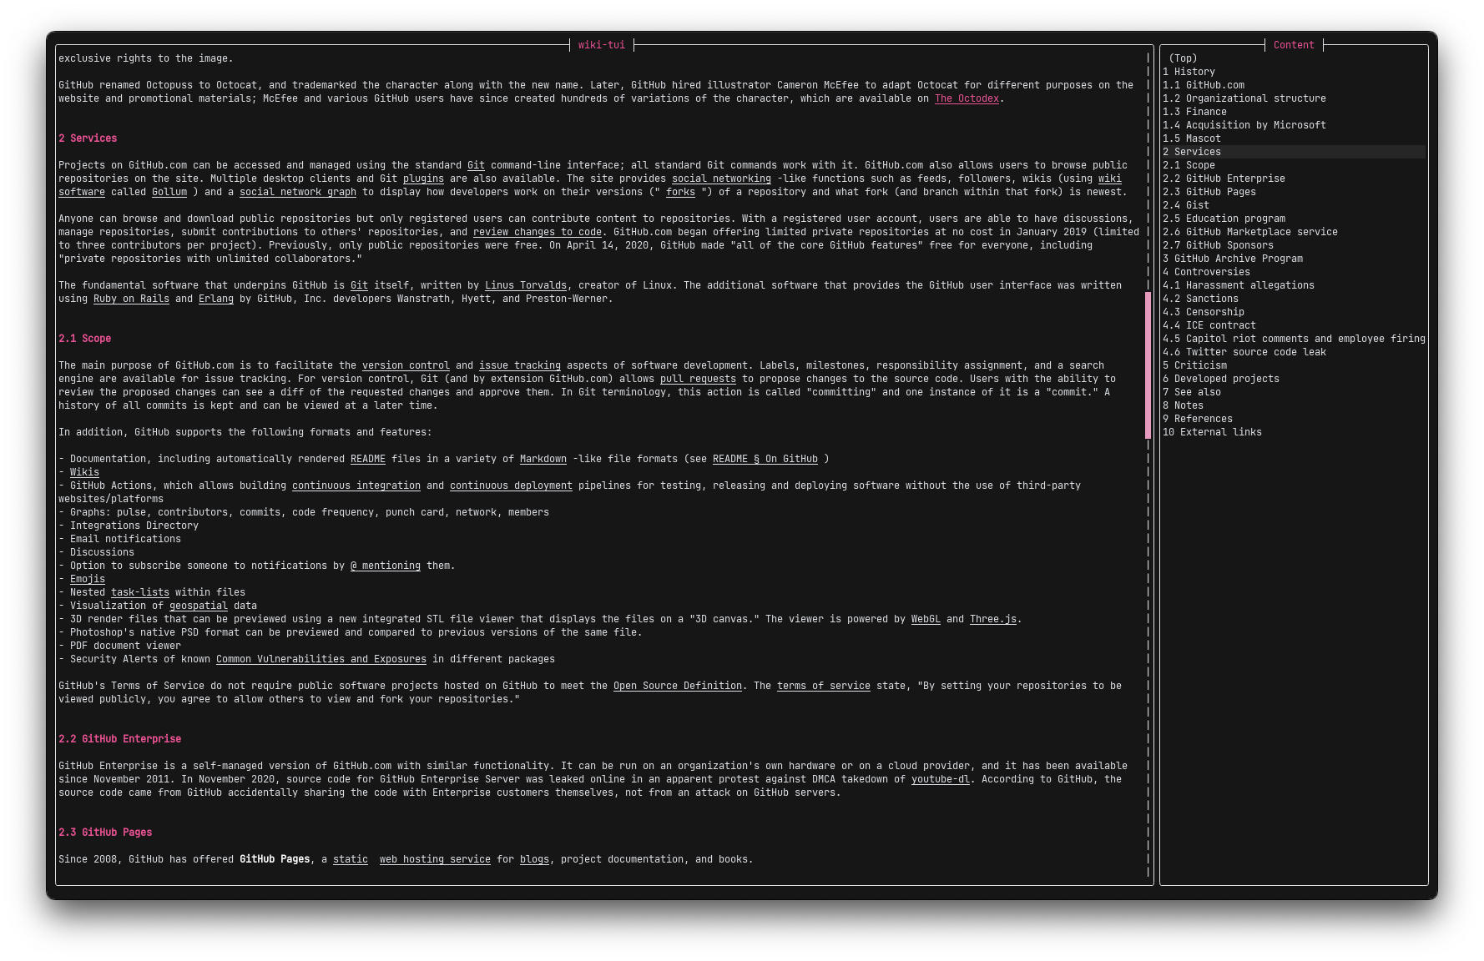The image size is (1484, 961).
Task: Jump to '5 Criticism' in contents
Action: (x=1194, y=365)
